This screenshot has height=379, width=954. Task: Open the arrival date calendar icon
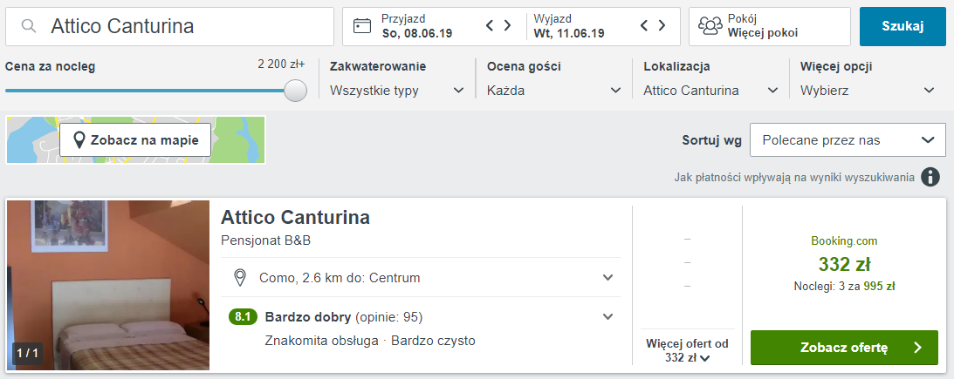click(362, 26)
